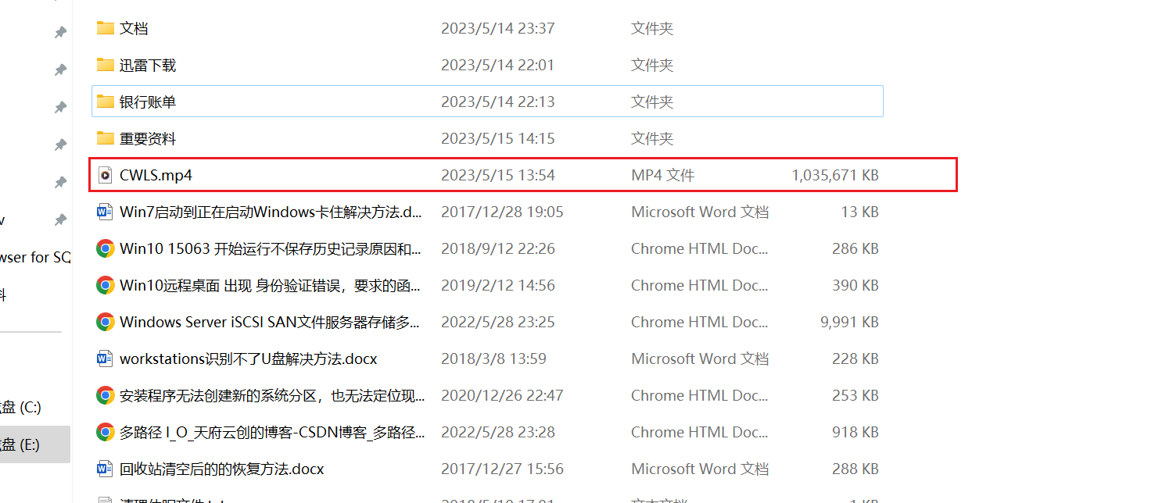Click the Chrome icon of Win10 15063 file
Image resolution: width=1162 pixels, height=503 pixels.
(x=105, y=248)
